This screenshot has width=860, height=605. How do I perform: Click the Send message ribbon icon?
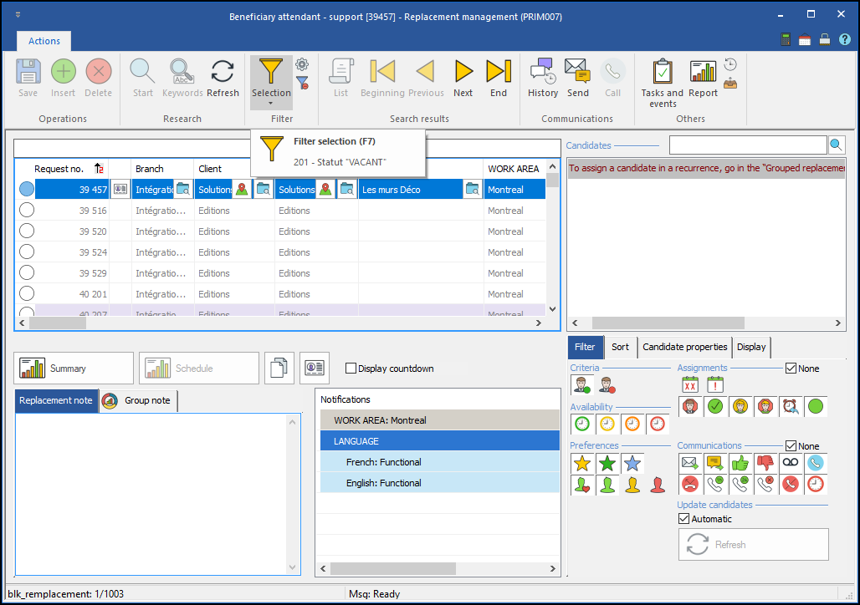coord(577,79)
